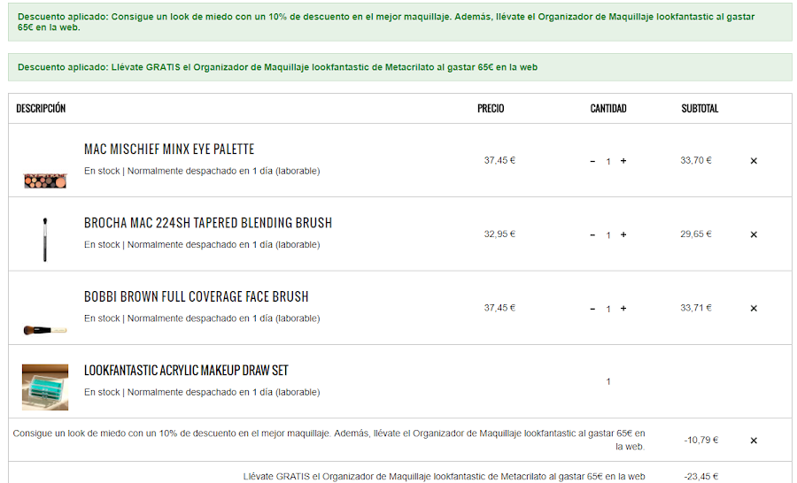
Task: Increase quantity of Brocha MAC 224SH brush
Action: click(623, 234)
